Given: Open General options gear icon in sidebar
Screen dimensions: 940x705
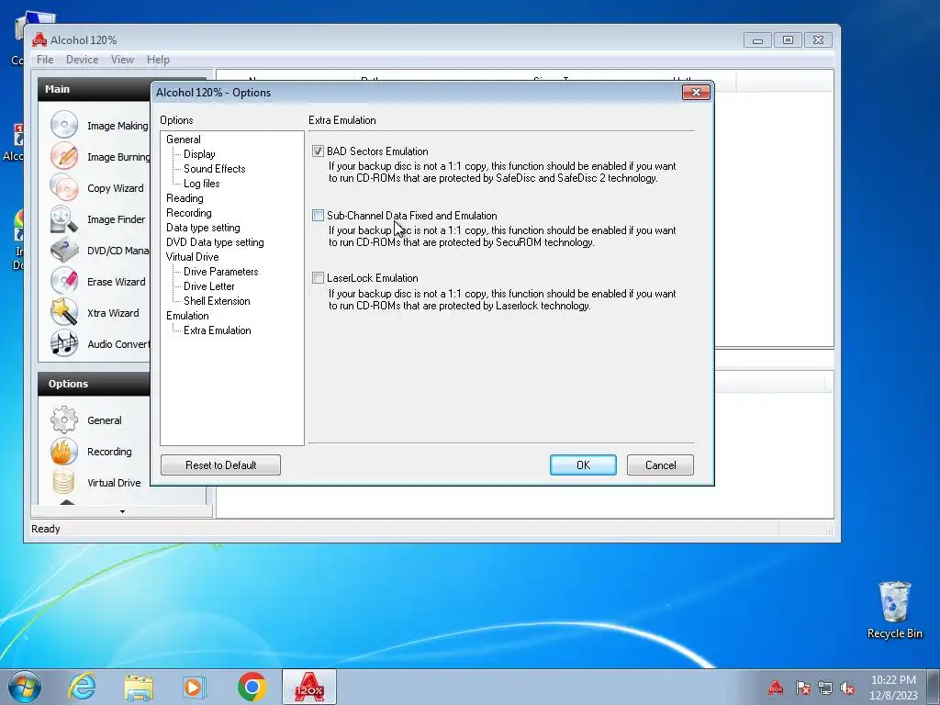Looking at the screenshot, I should (x=64, y=420).
